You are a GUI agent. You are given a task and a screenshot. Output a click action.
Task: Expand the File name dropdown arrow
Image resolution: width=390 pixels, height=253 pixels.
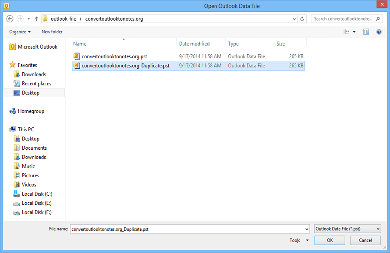[307, 229]
